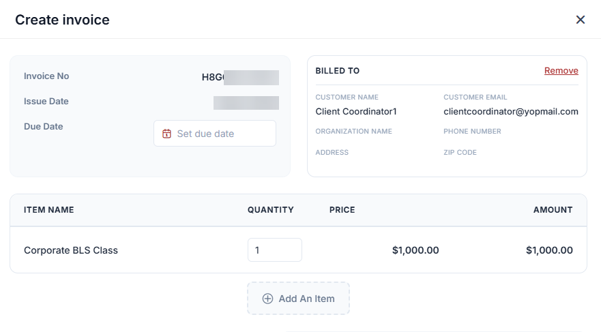This screenshot has height=332, width=601.
Task: Edit the quantity field for Corporate BLS Class
Action: (275, 250)
